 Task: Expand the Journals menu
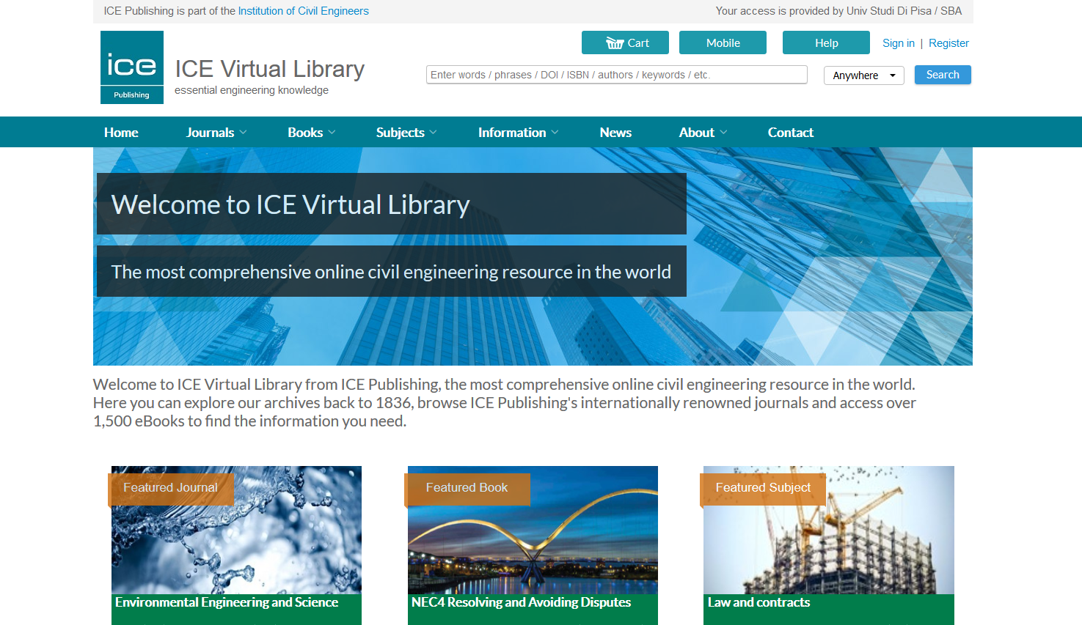216,133
